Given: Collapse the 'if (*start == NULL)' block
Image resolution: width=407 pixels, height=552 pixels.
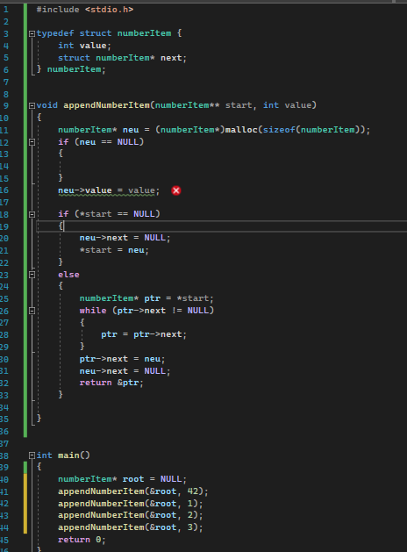Looking at the screenshot, I should point(32,214).
